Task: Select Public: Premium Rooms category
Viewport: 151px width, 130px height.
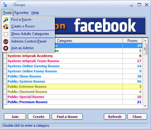Action: coord(65,102)
